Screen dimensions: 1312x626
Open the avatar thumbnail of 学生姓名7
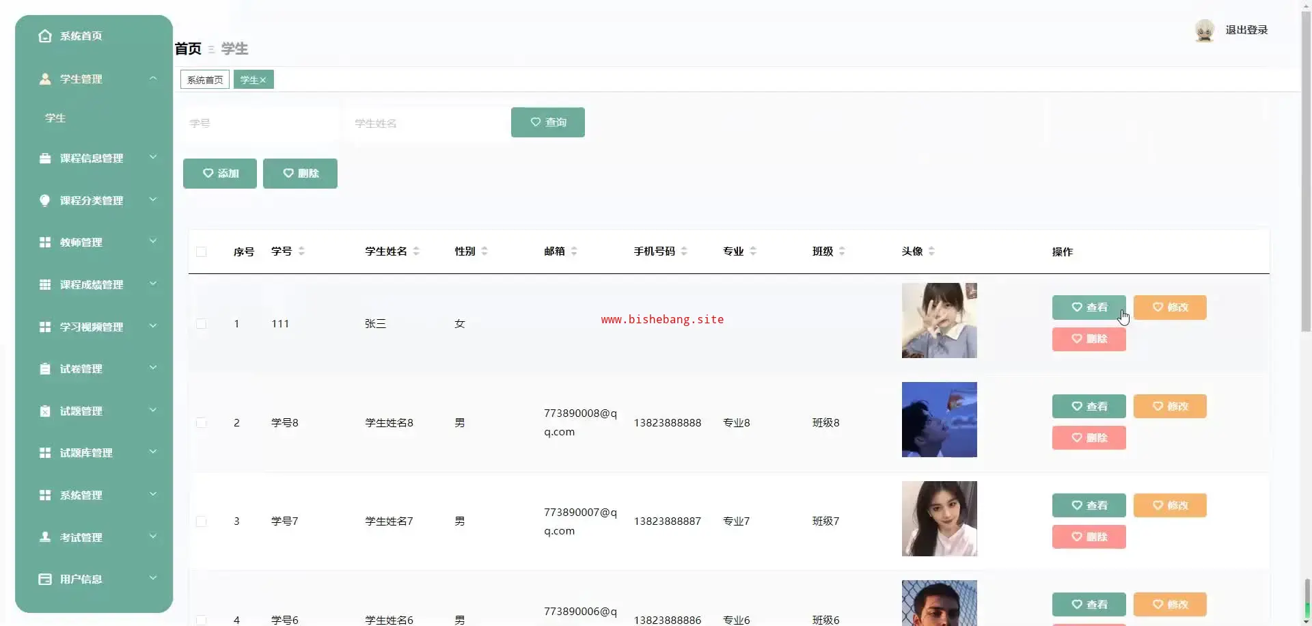pos(940,519)
